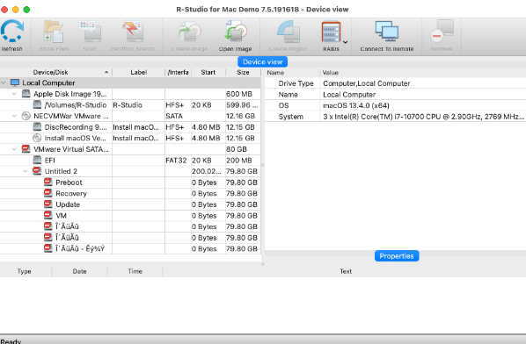Click the Value column header in properties
Image resolution: width=526 pixels, height=344 pixels.
pyautogui.click(x=423, y=73)
